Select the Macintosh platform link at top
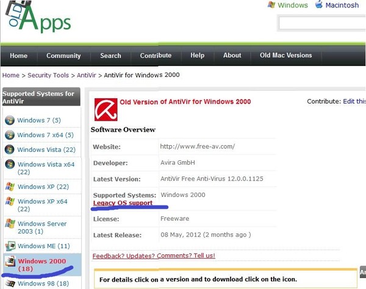 point(342,5)
